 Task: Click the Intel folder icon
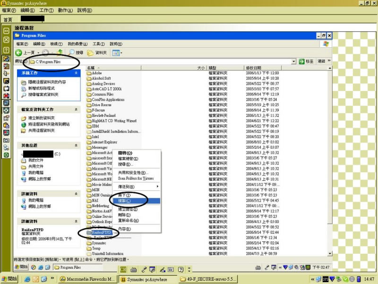(x=89, y=137)
